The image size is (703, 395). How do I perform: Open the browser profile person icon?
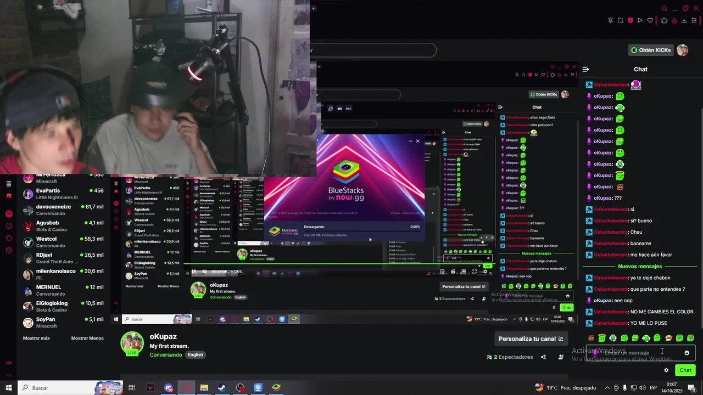(674, 20)
